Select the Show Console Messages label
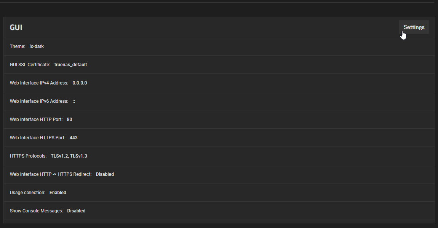438x228 pixels. click(x=36, y=211)
